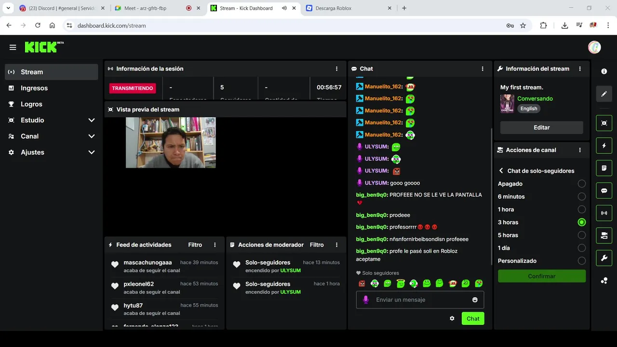Open browser downloads
The image size is (617, 347).
[564, 26]
